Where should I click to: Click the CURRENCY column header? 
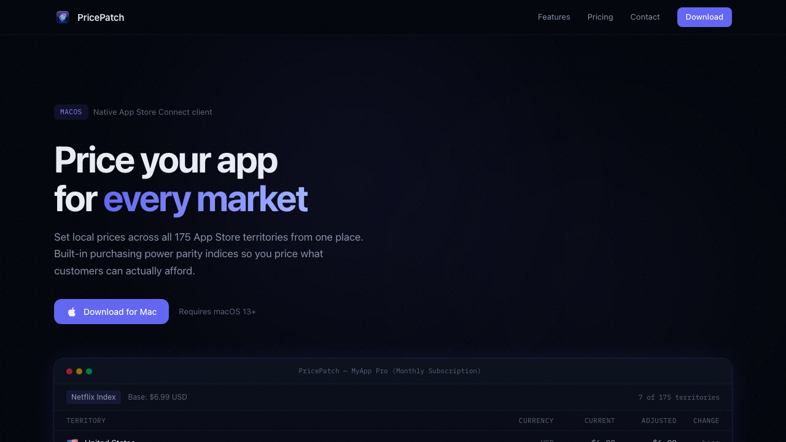(536, 421)
